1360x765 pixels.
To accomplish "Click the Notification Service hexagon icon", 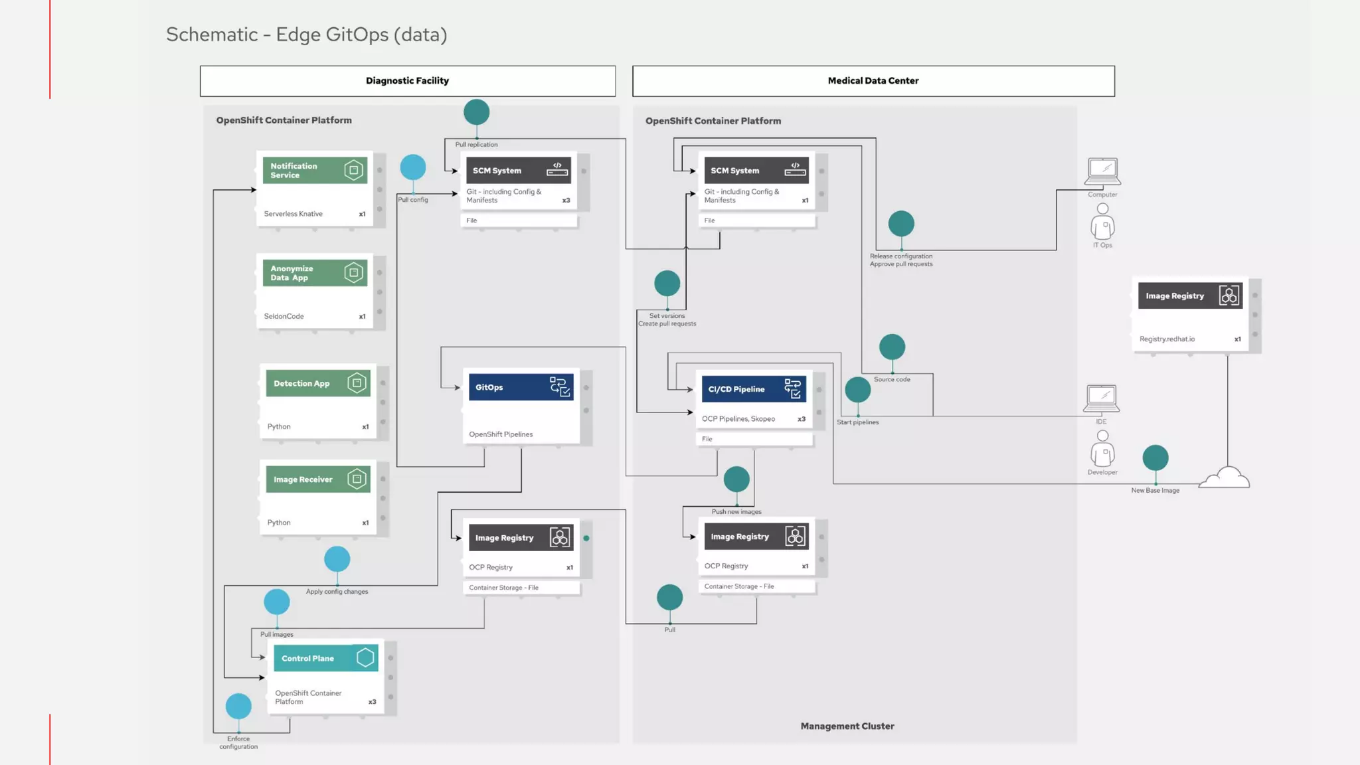I will (354, 170).
